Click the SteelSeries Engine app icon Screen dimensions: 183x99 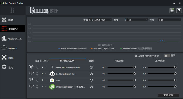(52, 74)
